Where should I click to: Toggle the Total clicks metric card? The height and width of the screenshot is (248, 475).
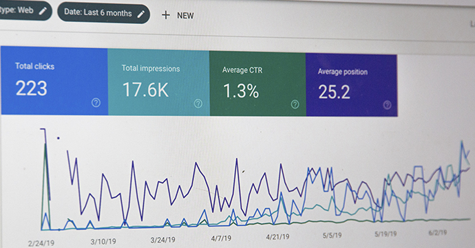(x=54, y=81)
